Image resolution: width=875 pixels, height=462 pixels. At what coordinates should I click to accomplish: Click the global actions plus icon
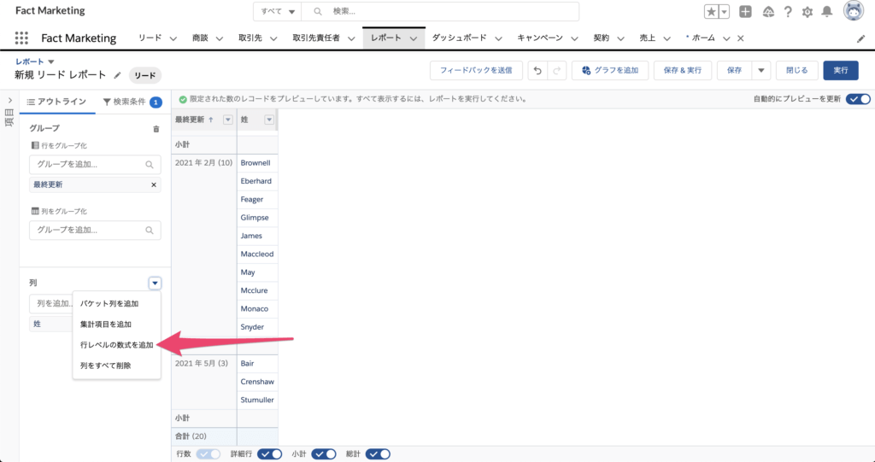(x=745, y=12)
